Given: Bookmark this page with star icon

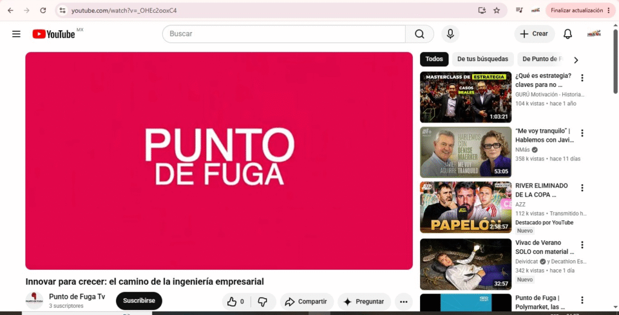Looking at the screenshot, I should 497,11.
